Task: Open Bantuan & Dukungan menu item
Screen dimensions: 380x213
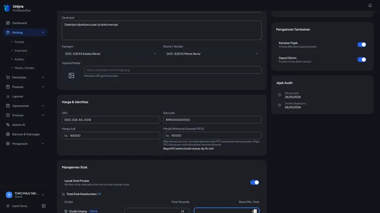Action: [x=25, y=134]
